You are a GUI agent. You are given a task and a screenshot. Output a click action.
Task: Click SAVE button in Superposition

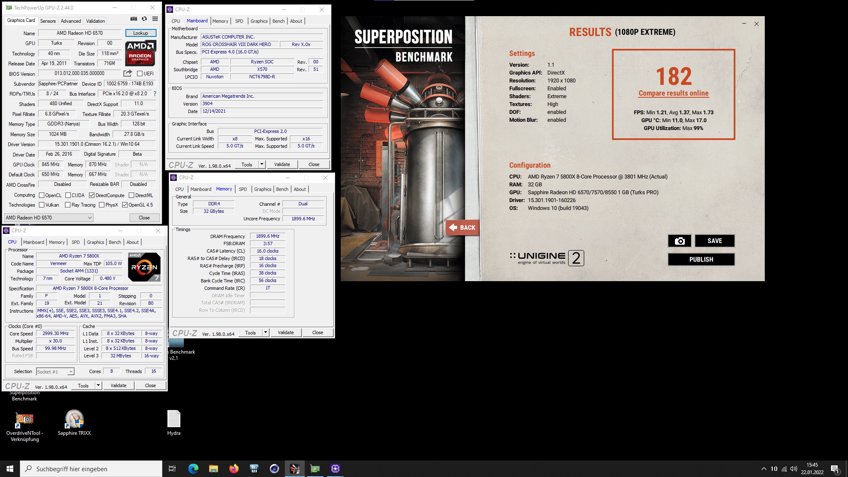[x=715, y=241]
